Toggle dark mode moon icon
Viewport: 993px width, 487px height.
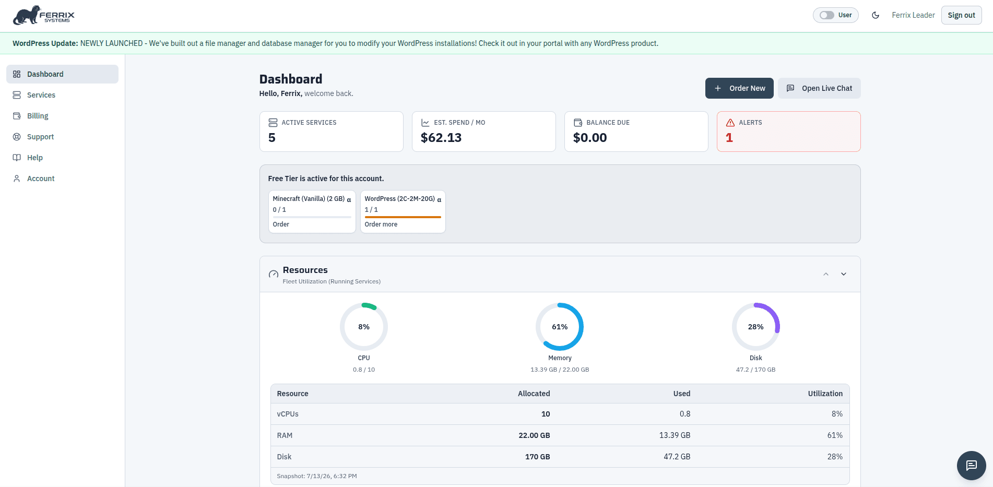click(x=876, y=15)
